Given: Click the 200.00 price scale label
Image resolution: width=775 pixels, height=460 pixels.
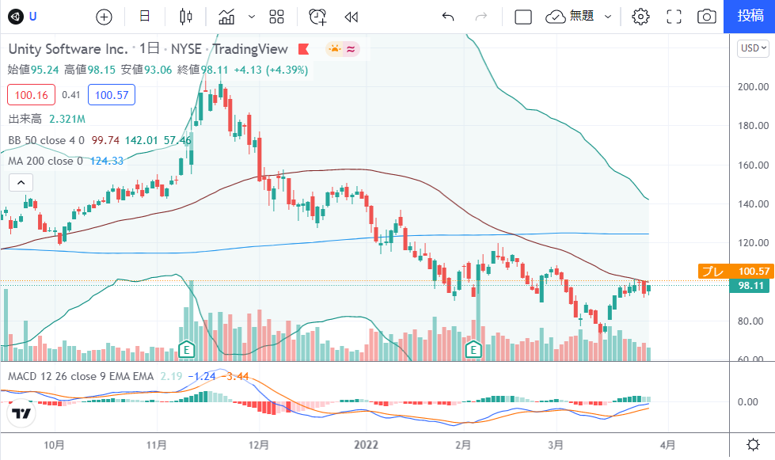Looking at the screenshot, I should click(x=754, y=86).
